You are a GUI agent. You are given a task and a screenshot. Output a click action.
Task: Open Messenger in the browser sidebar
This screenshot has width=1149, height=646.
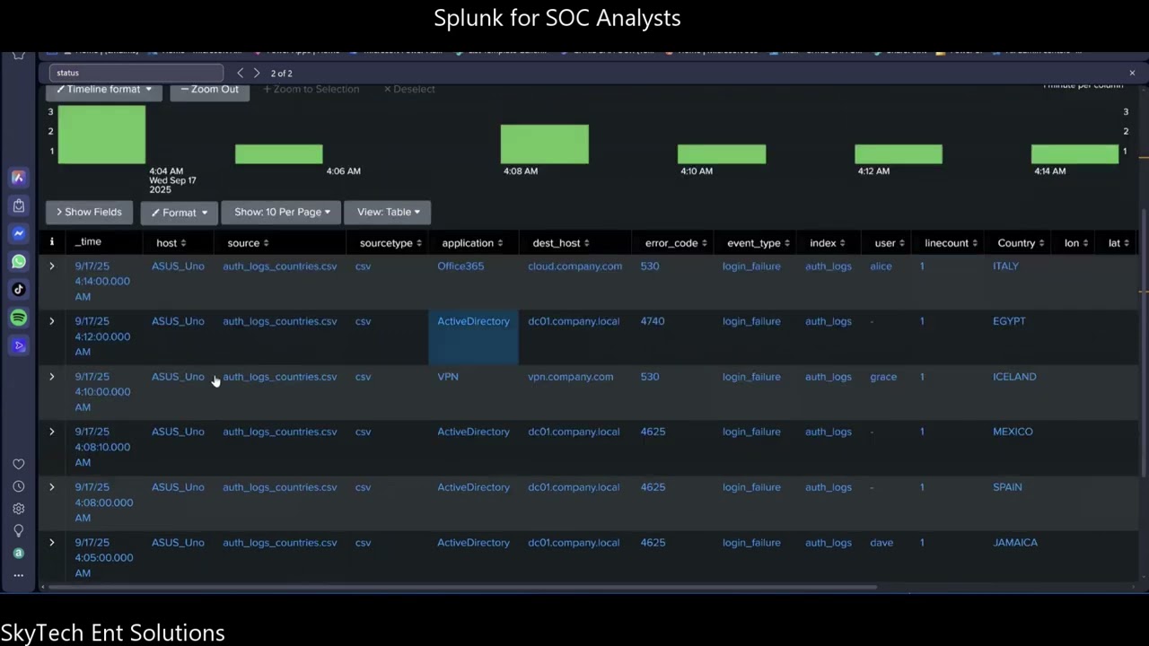pos(18,233)
